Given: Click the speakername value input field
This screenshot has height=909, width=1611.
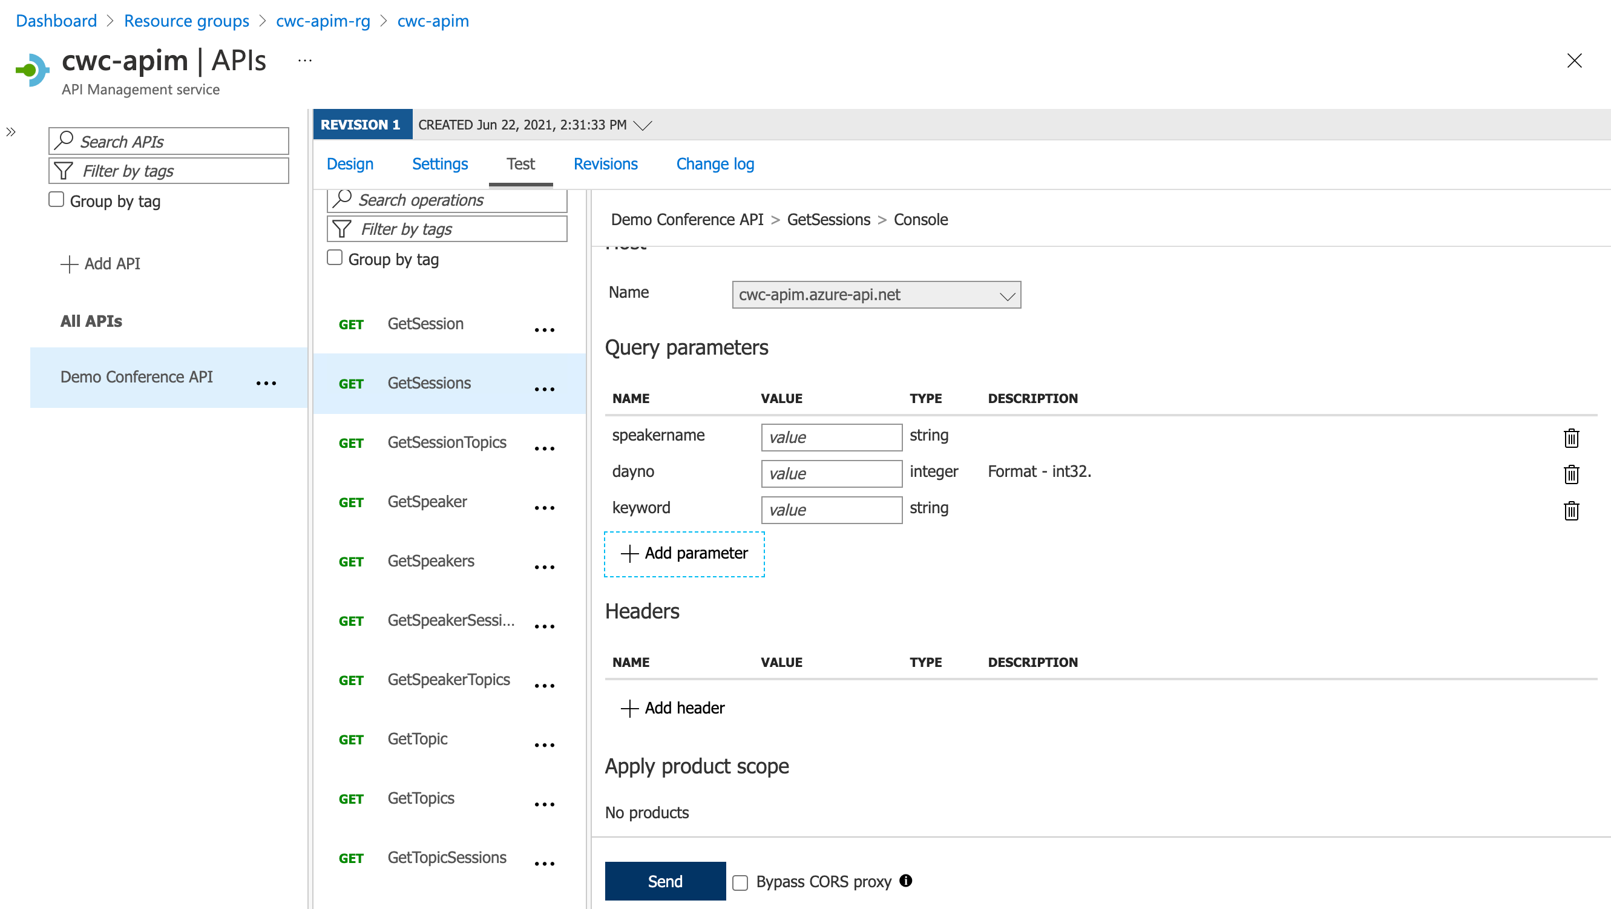Looking at the screenshot, I should (831, 437).
